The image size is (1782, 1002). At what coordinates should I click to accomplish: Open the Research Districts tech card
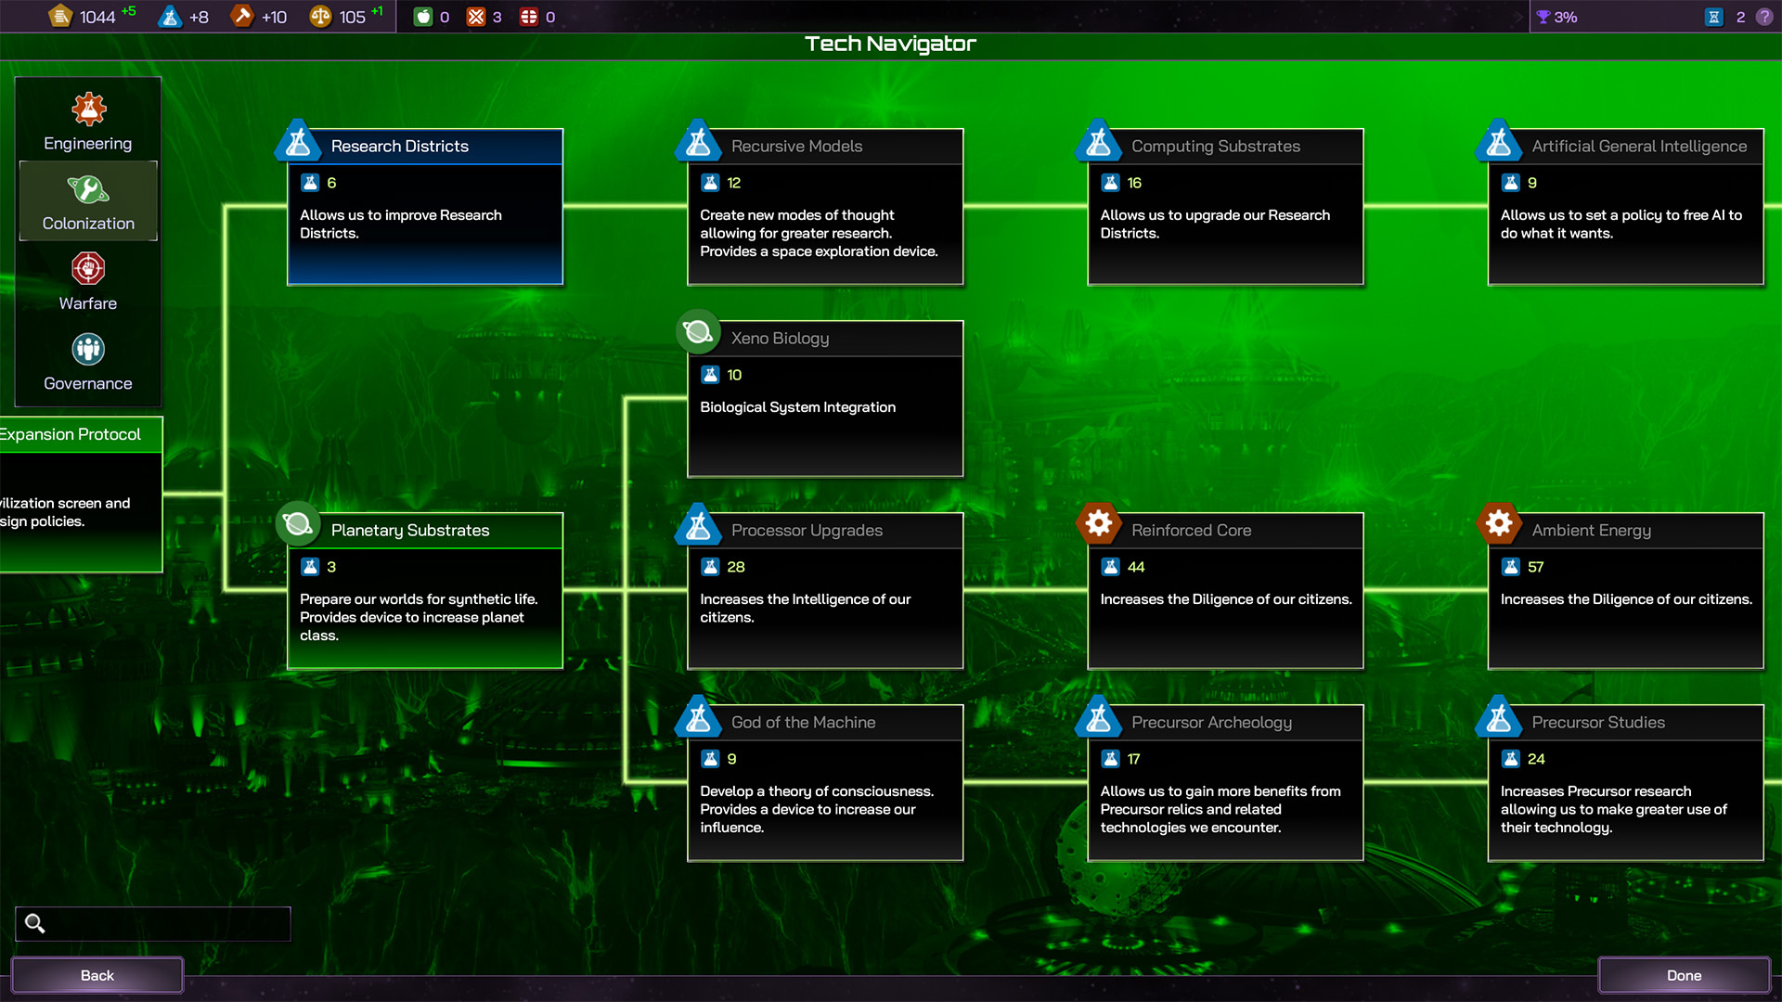[425, 207]
